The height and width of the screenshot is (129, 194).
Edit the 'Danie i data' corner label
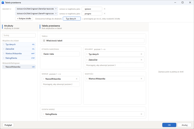coord(61,54)
